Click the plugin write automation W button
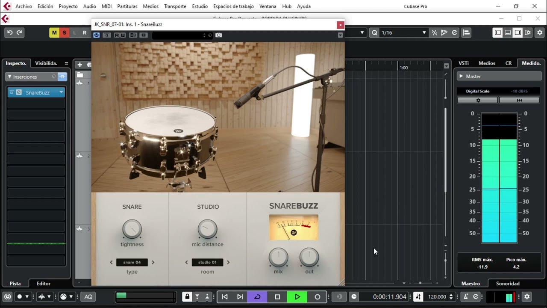 pos(123,35)
